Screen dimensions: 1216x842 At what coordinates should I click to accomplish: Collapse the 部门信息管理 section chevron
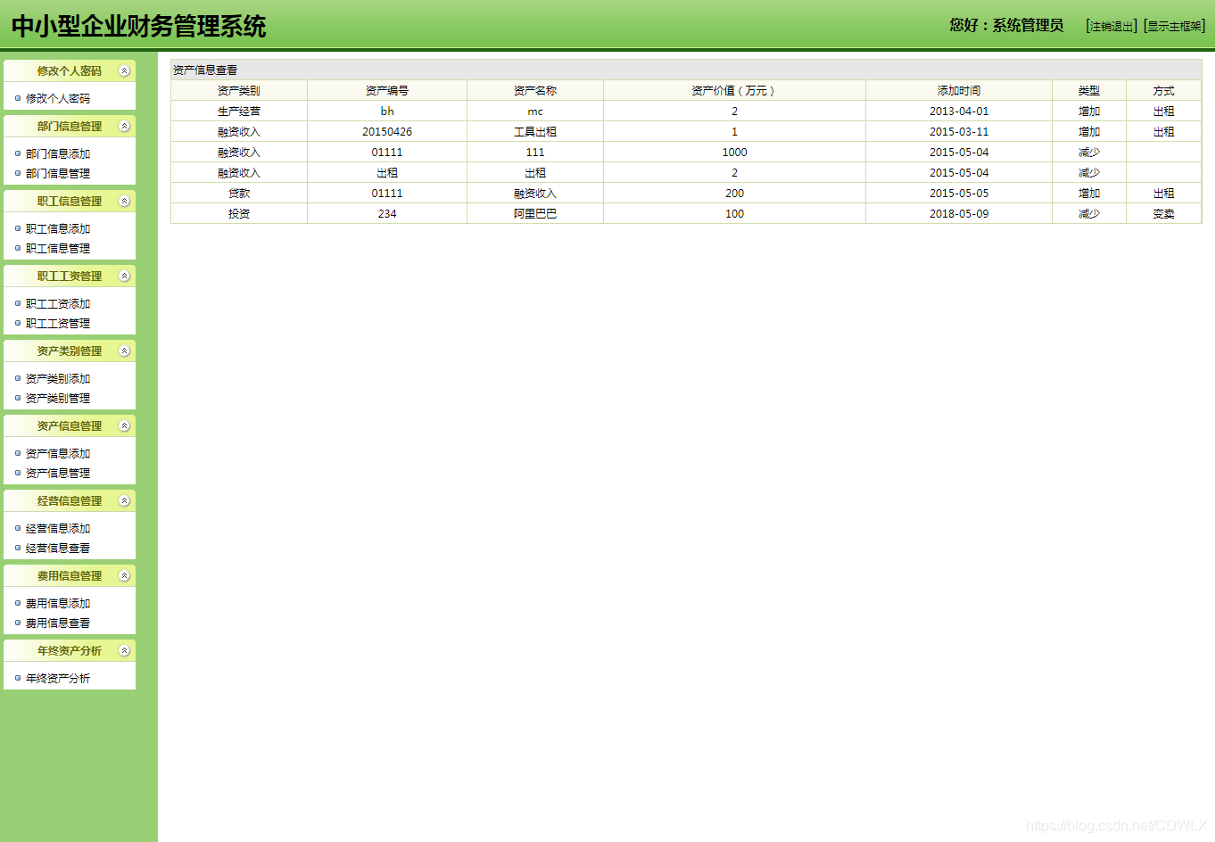[125, 127]
